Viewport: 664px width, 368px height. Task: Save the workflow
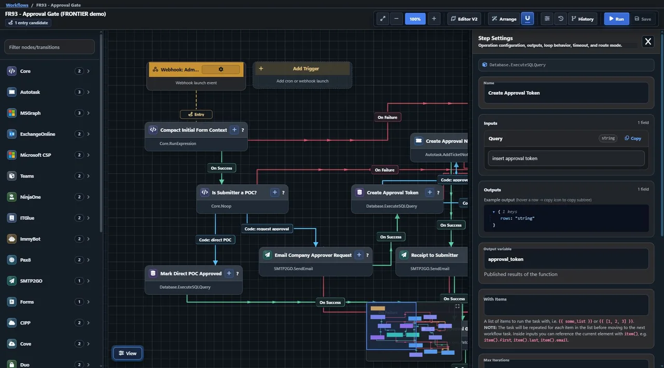pos(643,19)
